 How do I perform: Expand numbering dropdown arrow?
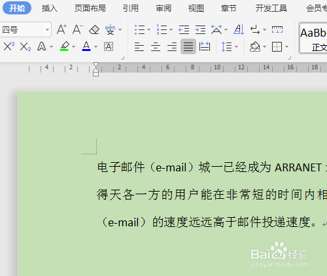coord(171,29)
